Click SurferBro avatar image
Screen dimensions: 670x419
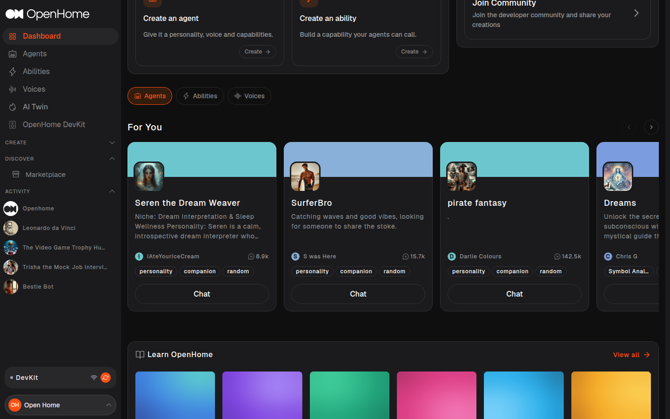click(305, 177)
